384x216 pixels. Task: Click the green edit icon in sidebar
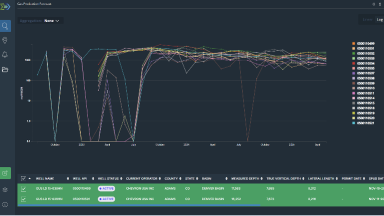(x=5, y=173)
